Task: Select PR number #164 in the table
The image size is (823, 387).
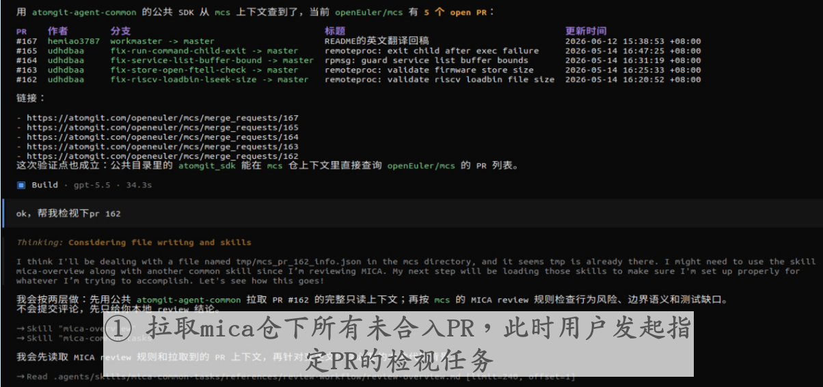Action: click(x=27, y=60)
